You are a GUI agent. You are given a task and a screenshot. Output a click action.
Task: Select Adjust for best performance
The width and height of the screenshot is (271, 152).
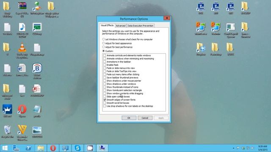[x=118, y=47]
